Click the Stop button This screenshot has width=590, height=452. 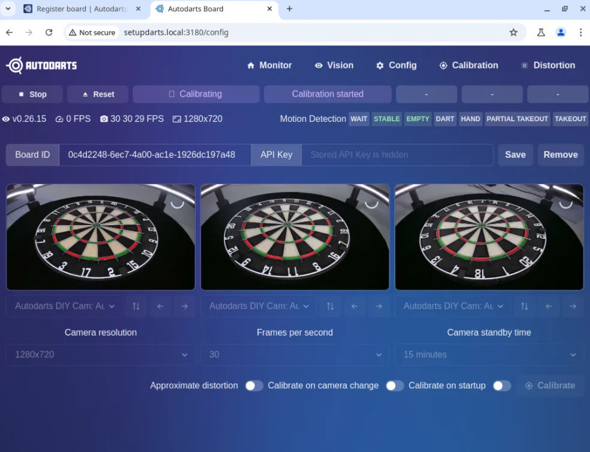tap(32, 94)
